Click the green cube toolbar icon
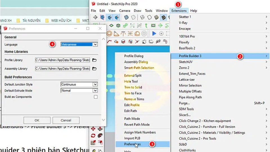Viewport: 270px width, 152px height. [x=118, y=26]
